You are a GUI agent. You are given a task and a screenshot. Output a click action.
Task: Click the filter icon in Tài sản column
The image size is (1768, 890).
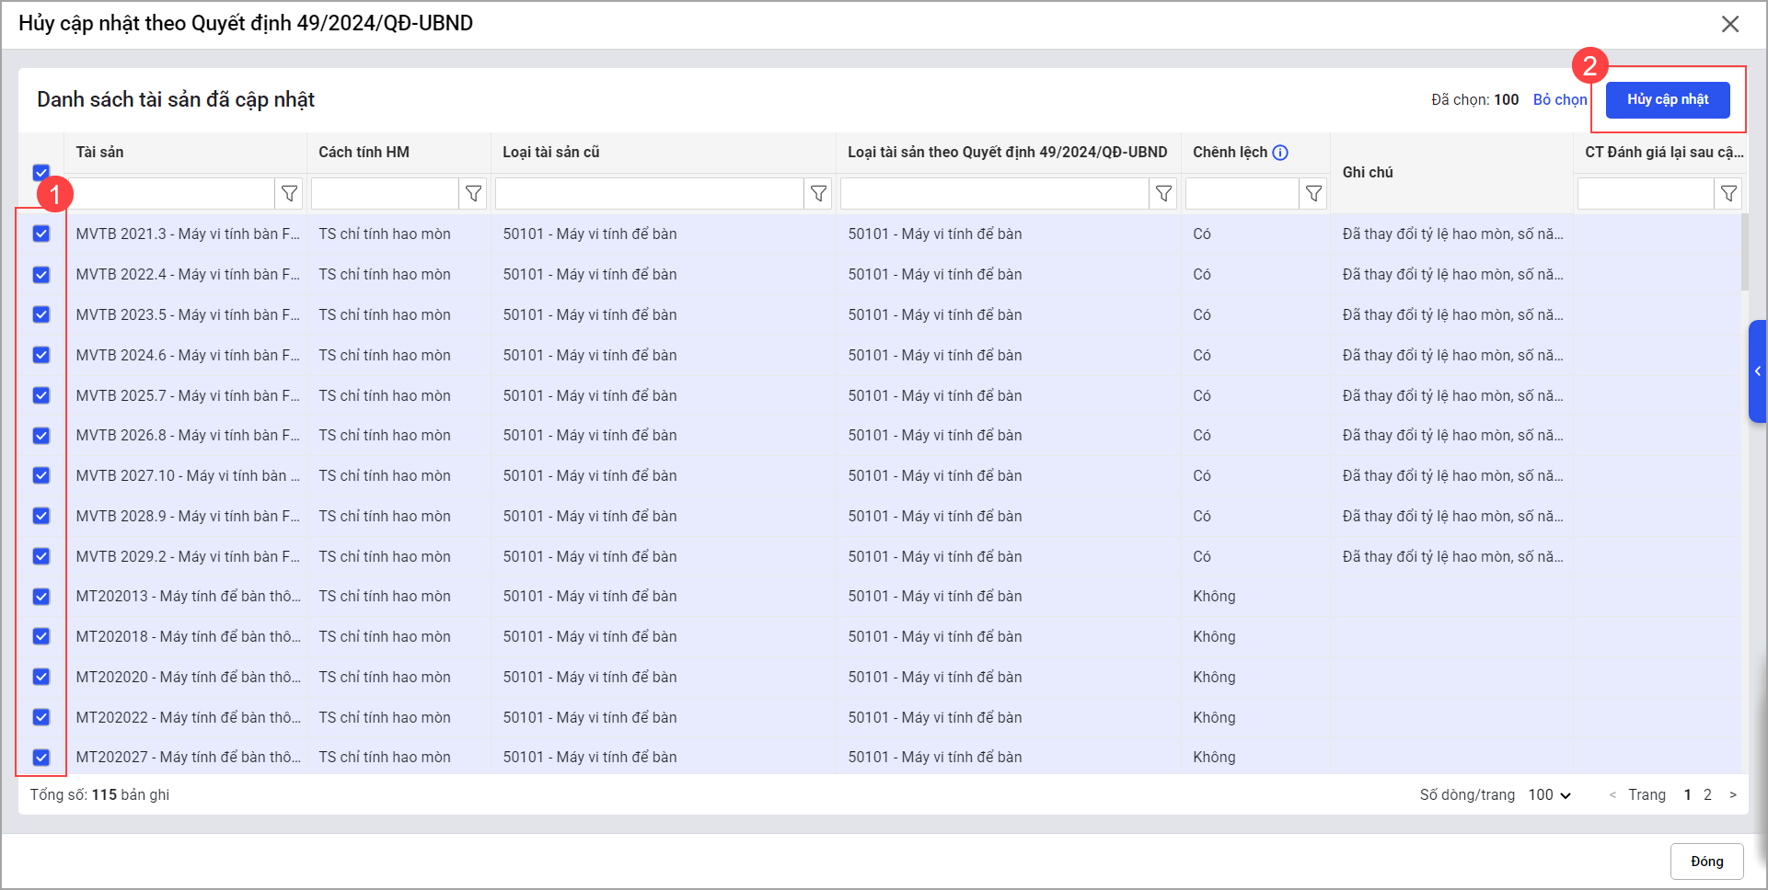tap(289, 194)
